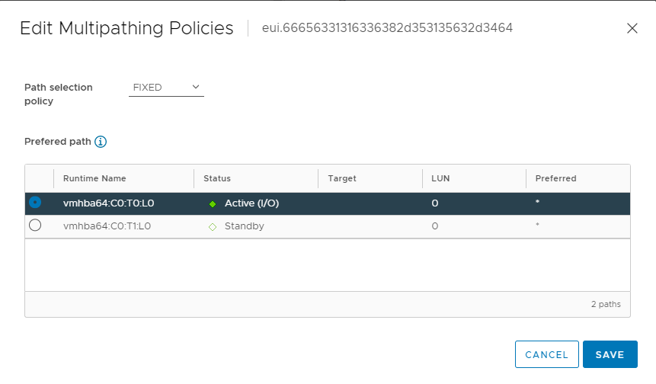
Task: Select radio button for vmhba64:C0:T1:L0
Action: pos(35,226)
